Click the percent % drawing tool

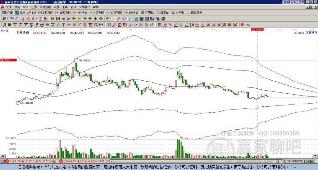170,25
